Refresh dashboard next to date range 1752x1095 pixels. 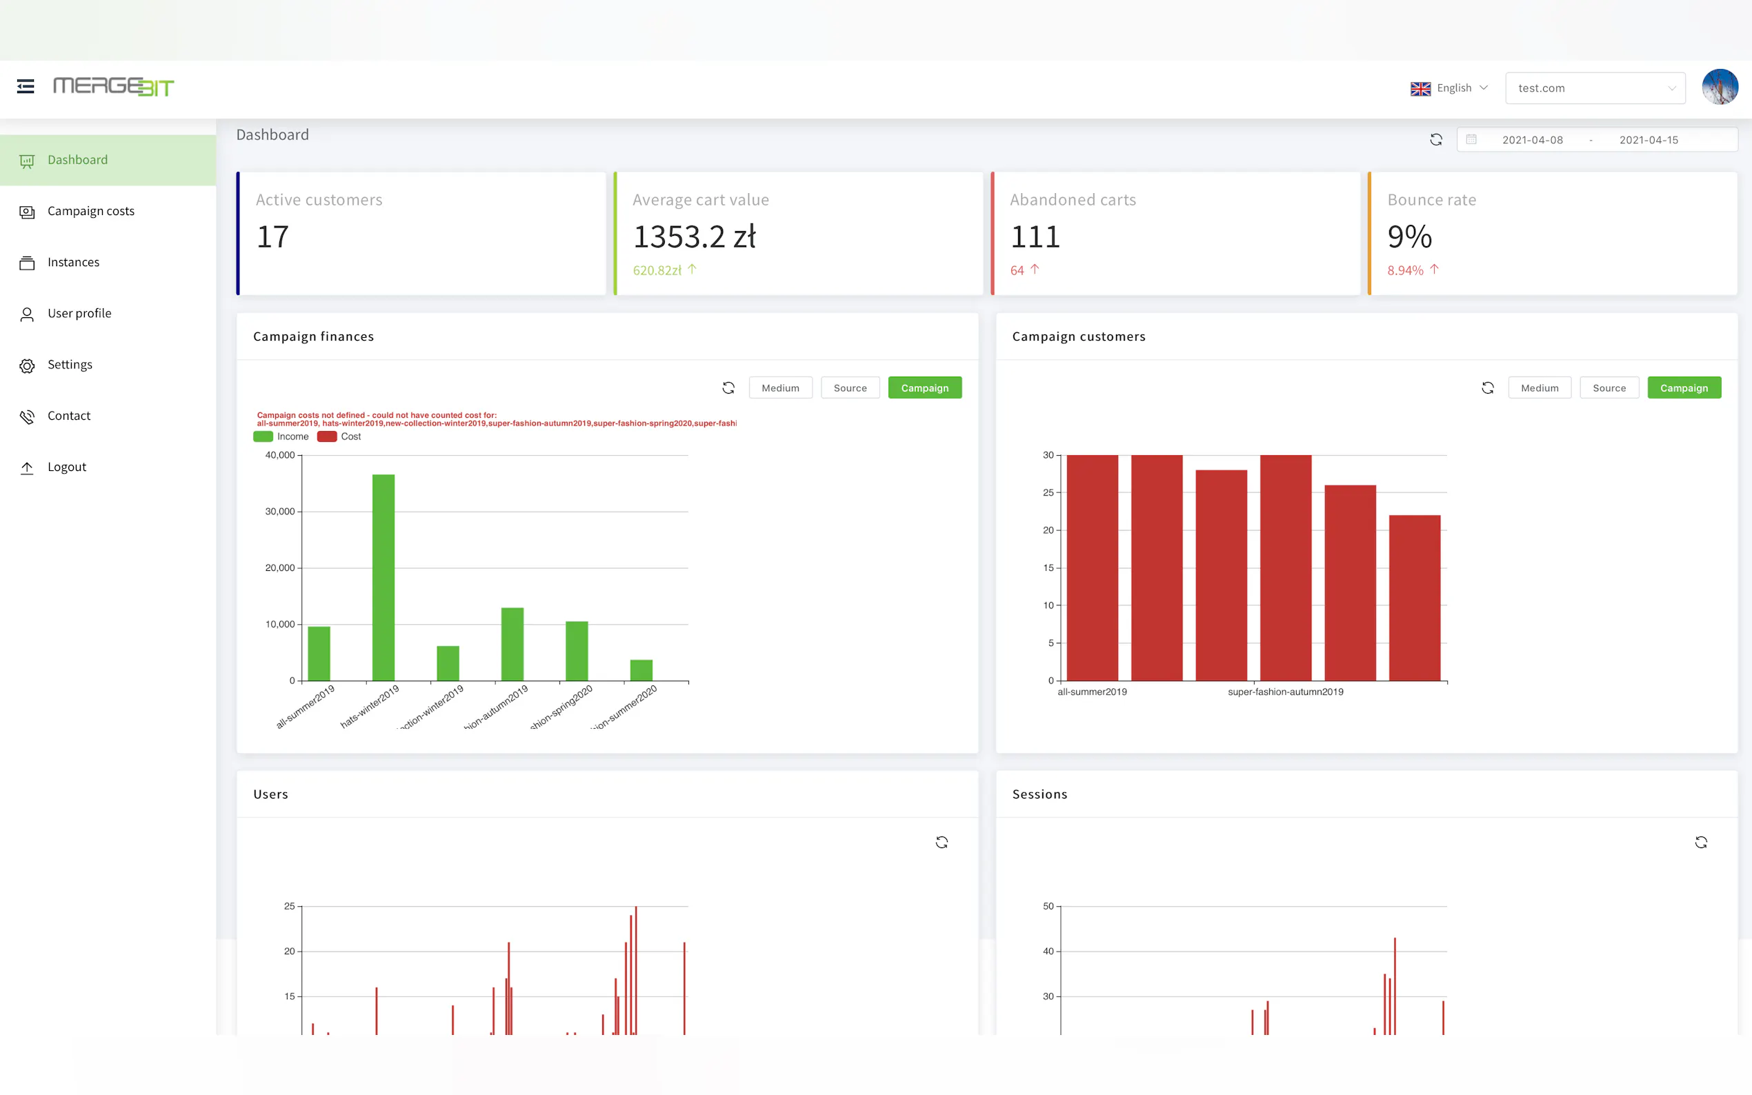tap(1435, 140)
